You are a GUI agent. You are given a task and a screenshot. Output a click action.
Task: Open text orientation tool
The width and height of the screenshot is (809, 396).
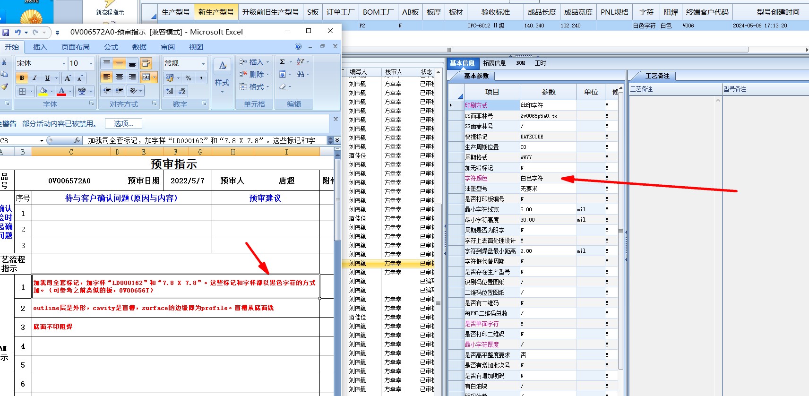tap(134, 90)
